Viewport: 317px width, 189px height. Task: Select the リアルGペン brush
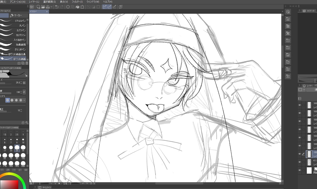[13, 21]
